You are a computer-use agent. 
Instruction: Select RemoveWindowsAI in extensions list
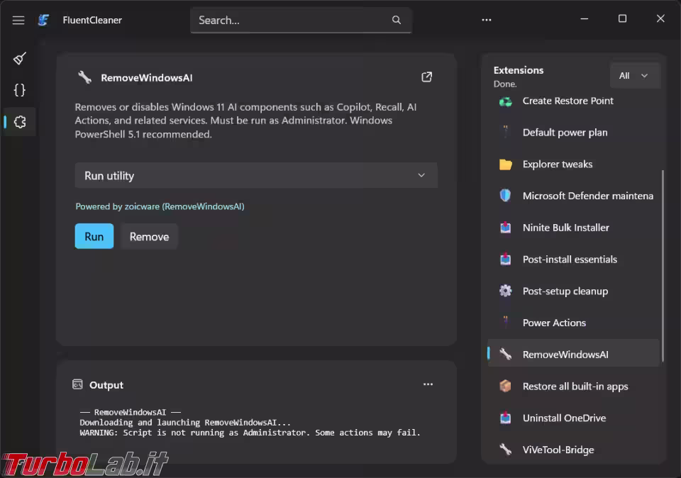pyautogui.click(x=574, y=355)
